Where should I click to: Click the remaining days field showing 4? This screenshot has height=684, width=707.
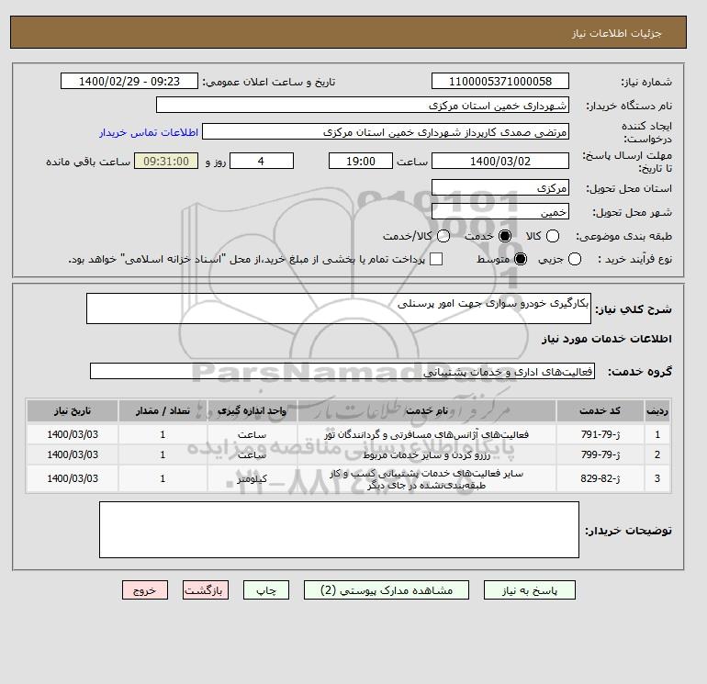click(x=262, y=161)
